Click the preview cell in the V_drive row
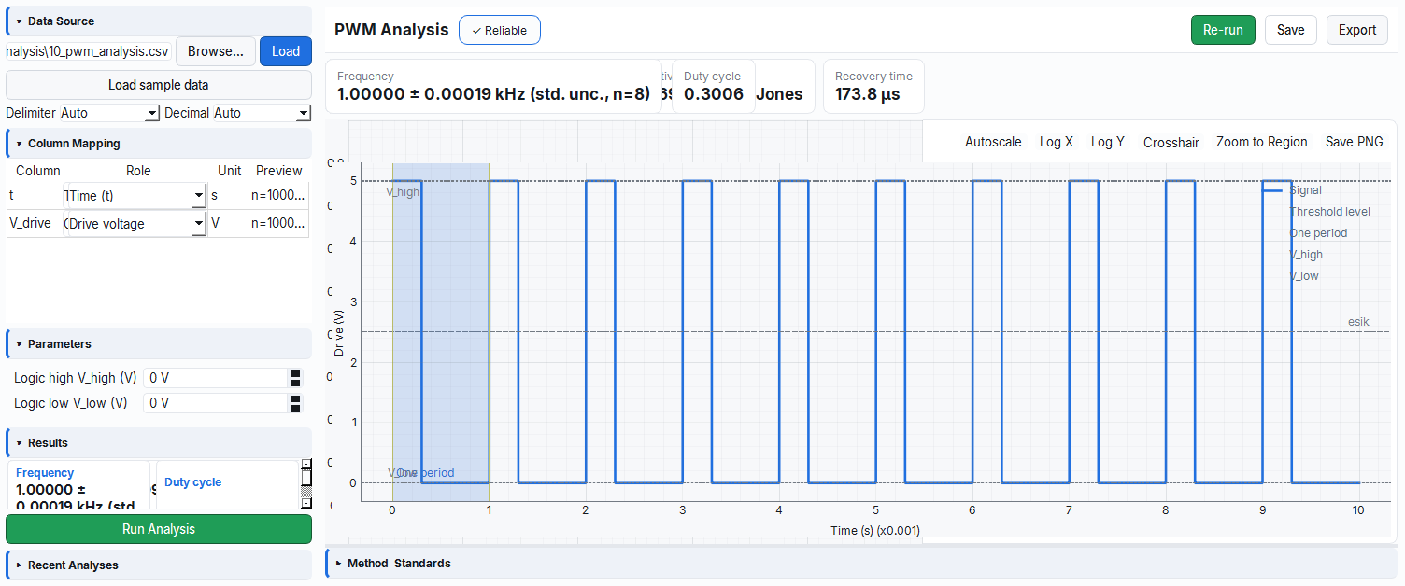This screenshot has width=1405, height=586. coord(278,224)
